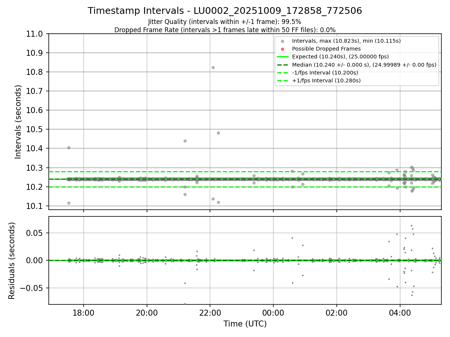Screen dimensions: 450x337
Task: Click the 22:00 time tick label
Action: click(210, 313)
